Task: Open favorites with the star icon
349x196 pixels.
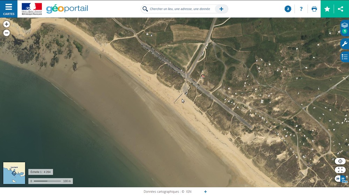Action: (x=327, y=9)
